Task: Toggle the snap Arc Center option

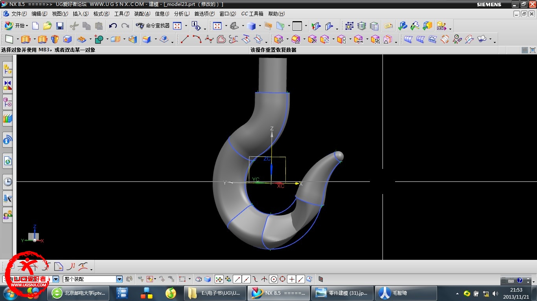Action: (273, 279)
